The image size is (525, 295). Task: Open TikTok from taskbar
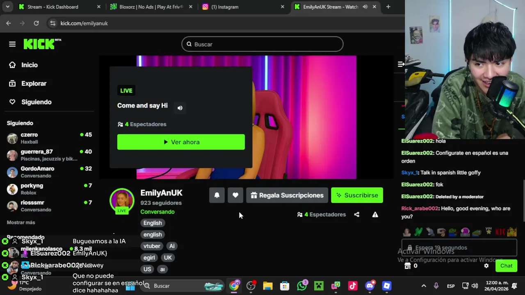353,286
